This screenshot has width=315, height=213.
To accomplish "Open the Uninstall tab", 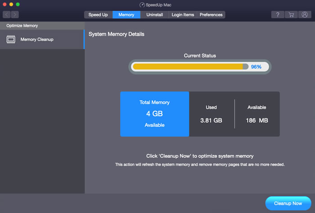I will [x=155, y=15].
